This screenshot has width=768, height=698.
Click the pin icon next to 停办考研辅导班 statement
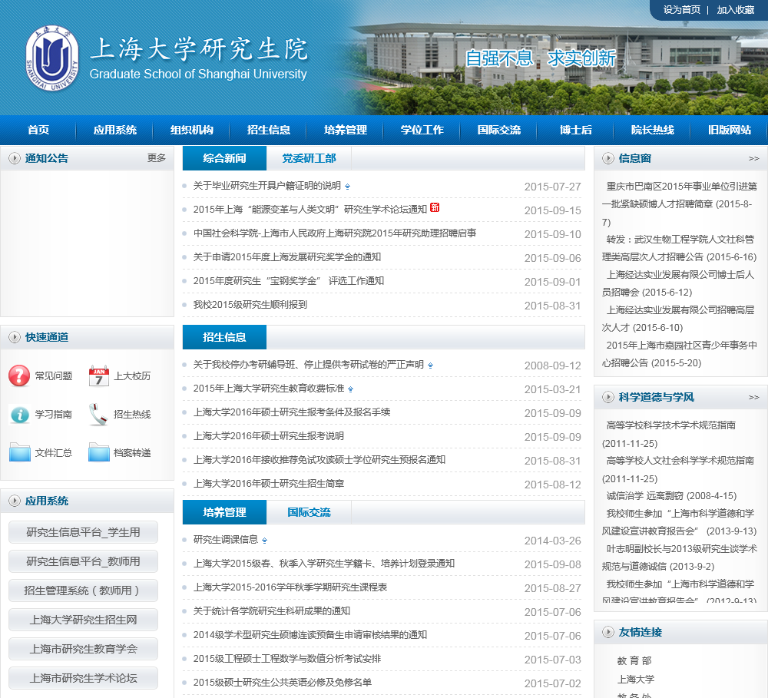[x=430, y=366]
